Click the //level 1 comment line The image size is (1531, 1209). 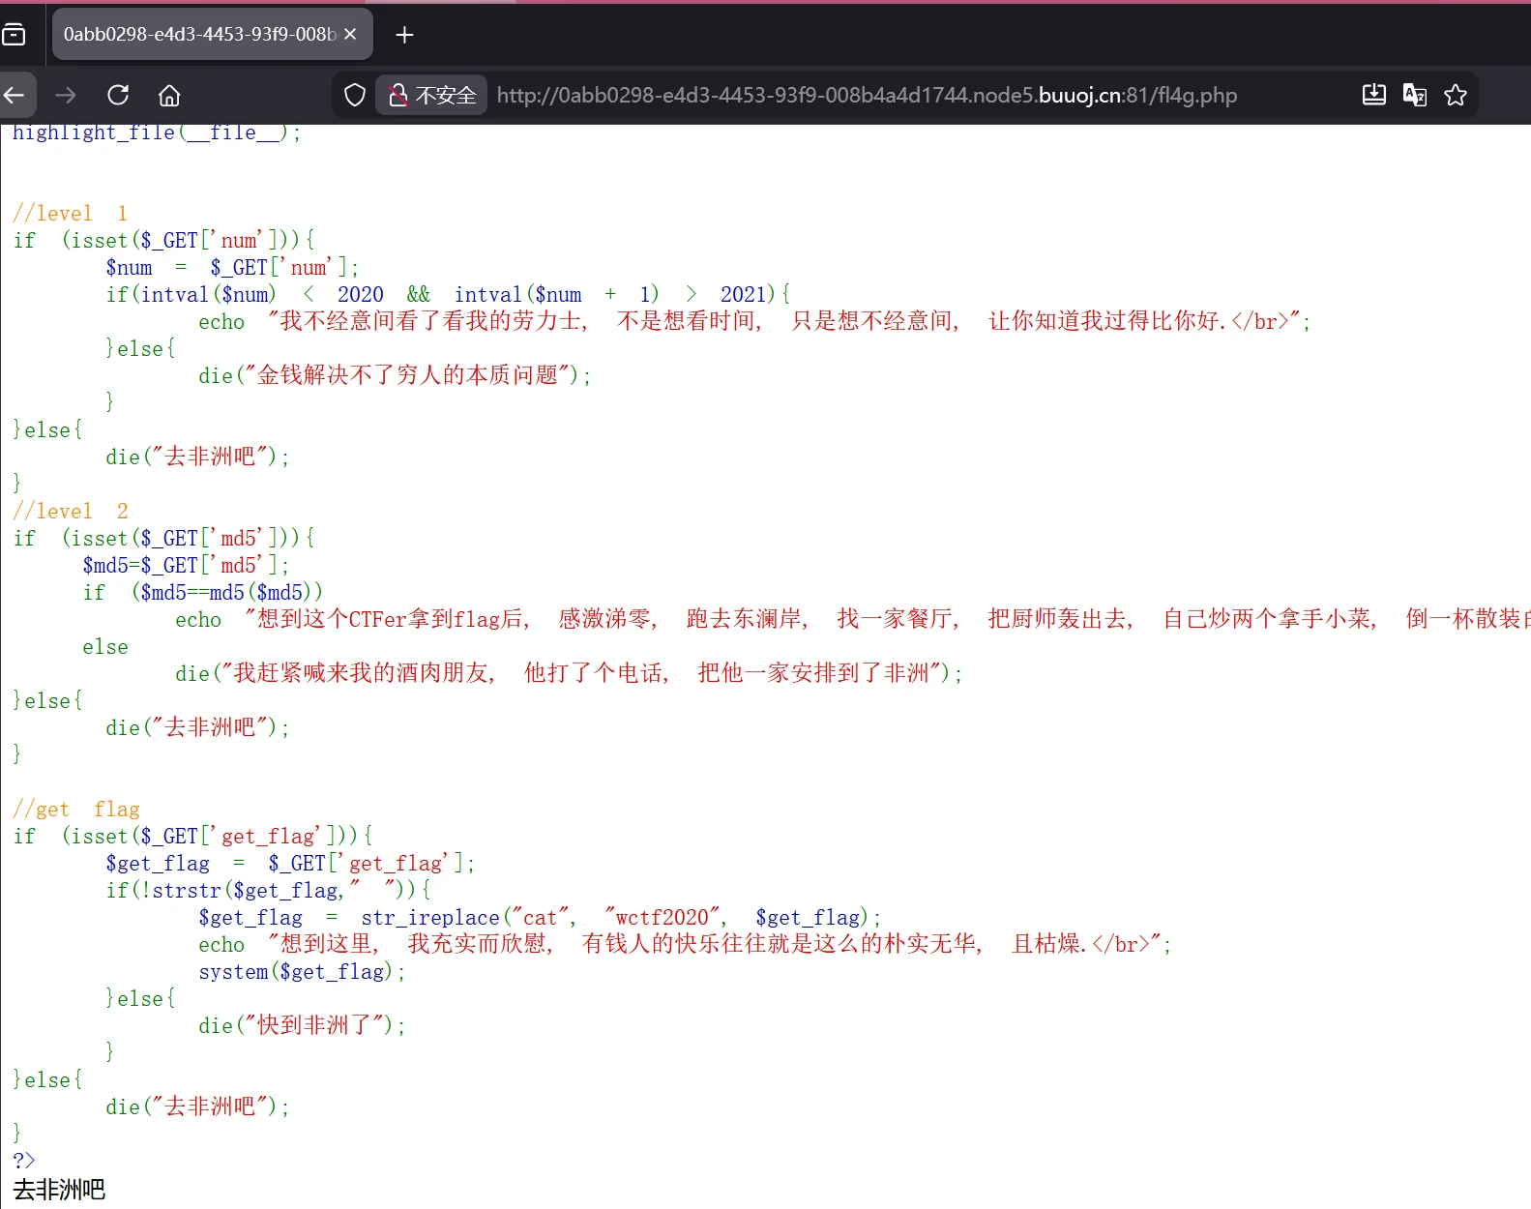70,213
